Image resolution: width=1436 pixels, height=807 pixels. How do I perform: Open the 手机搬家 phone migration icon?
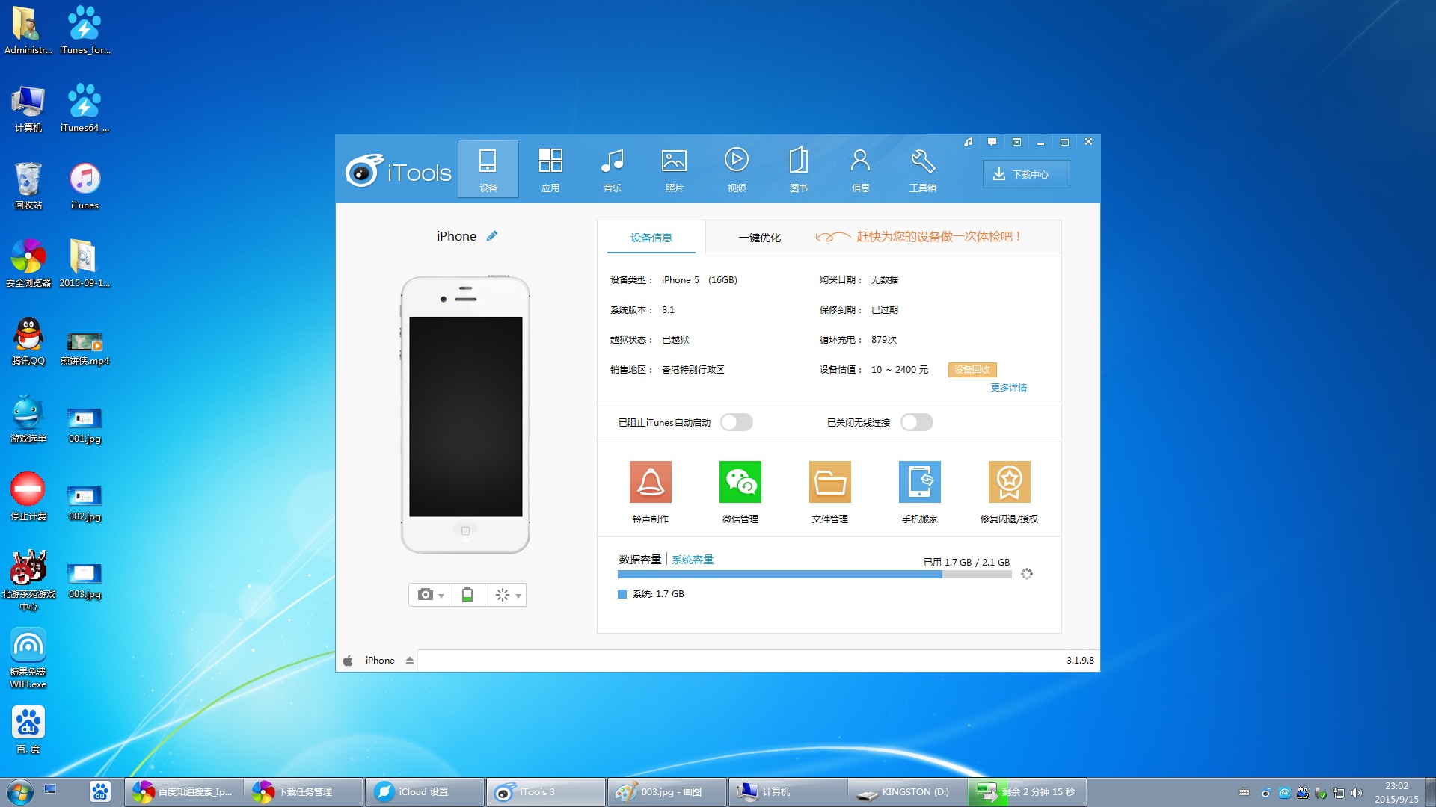pos(919,482)
